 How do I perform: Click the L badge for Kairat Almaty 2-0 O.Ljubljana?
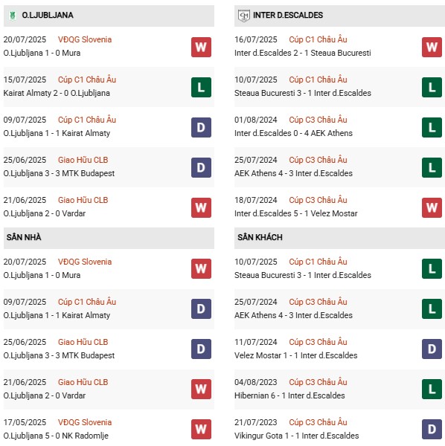tap(201, 87)
